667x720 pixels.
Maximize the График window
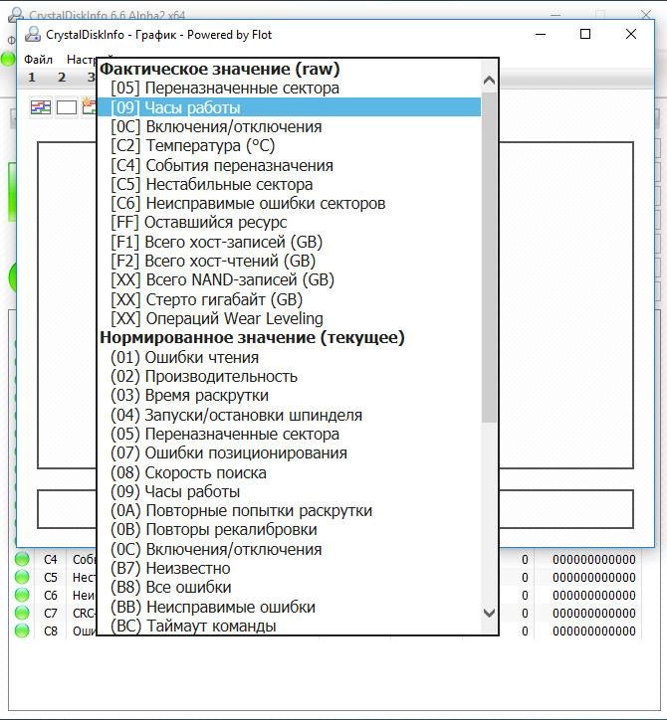coord(585,34)
